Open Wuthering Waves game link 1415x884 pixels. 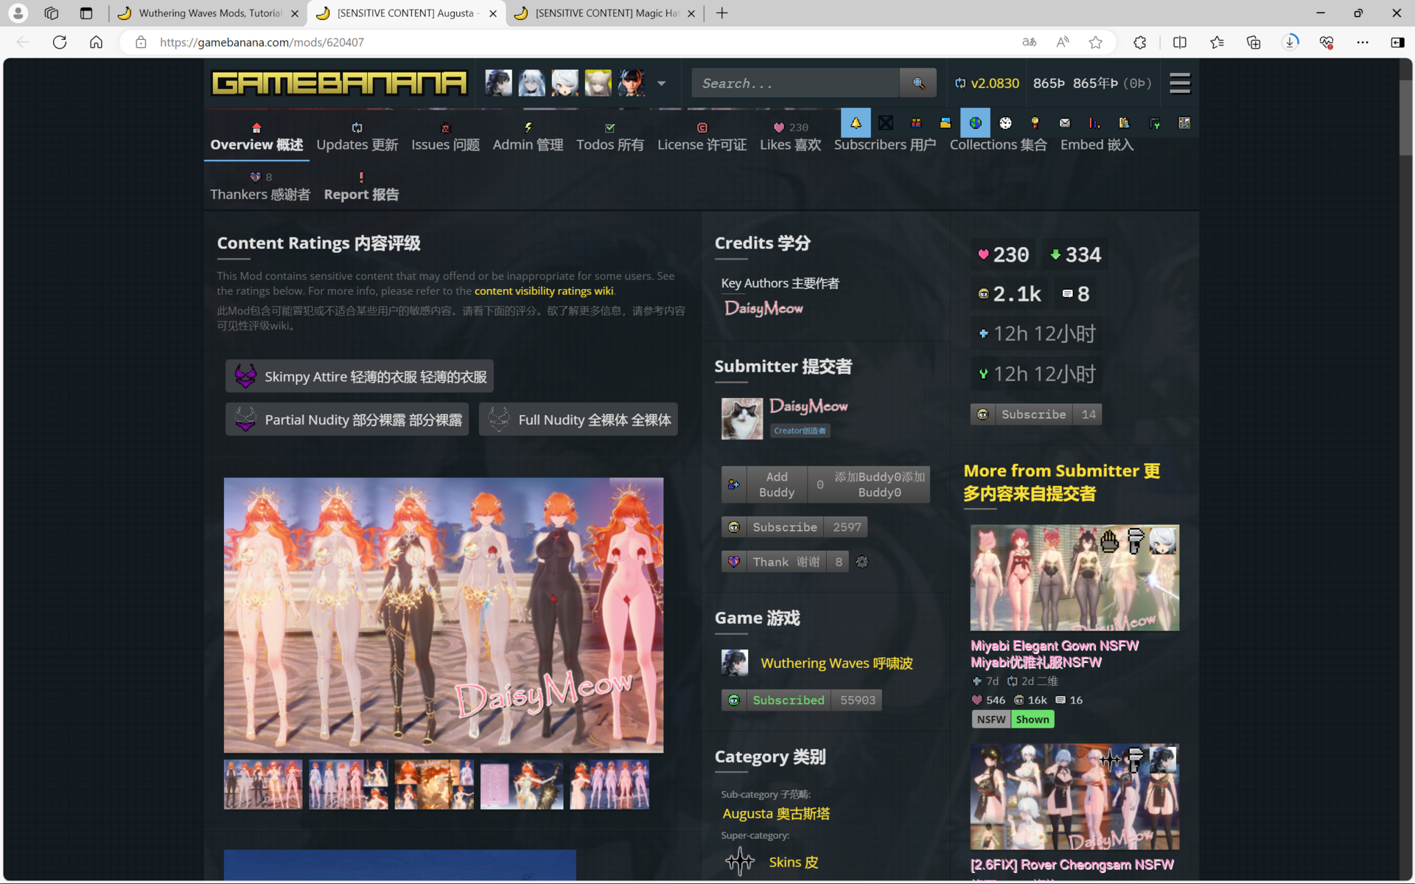[836, 663]
